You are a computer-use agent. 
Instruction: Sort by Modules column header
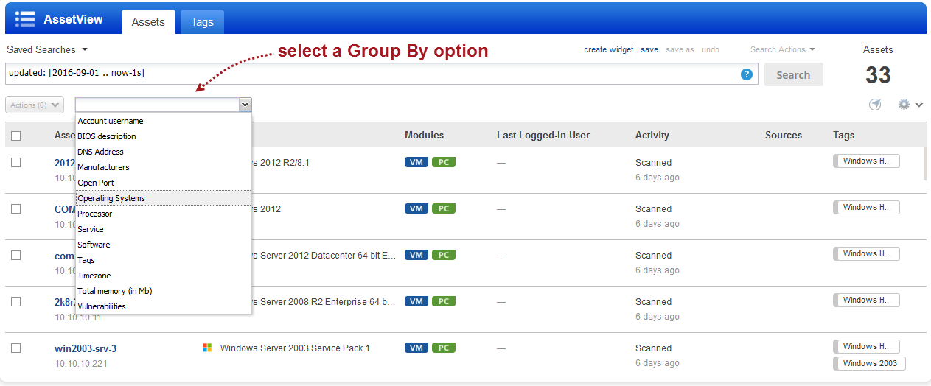425,135
